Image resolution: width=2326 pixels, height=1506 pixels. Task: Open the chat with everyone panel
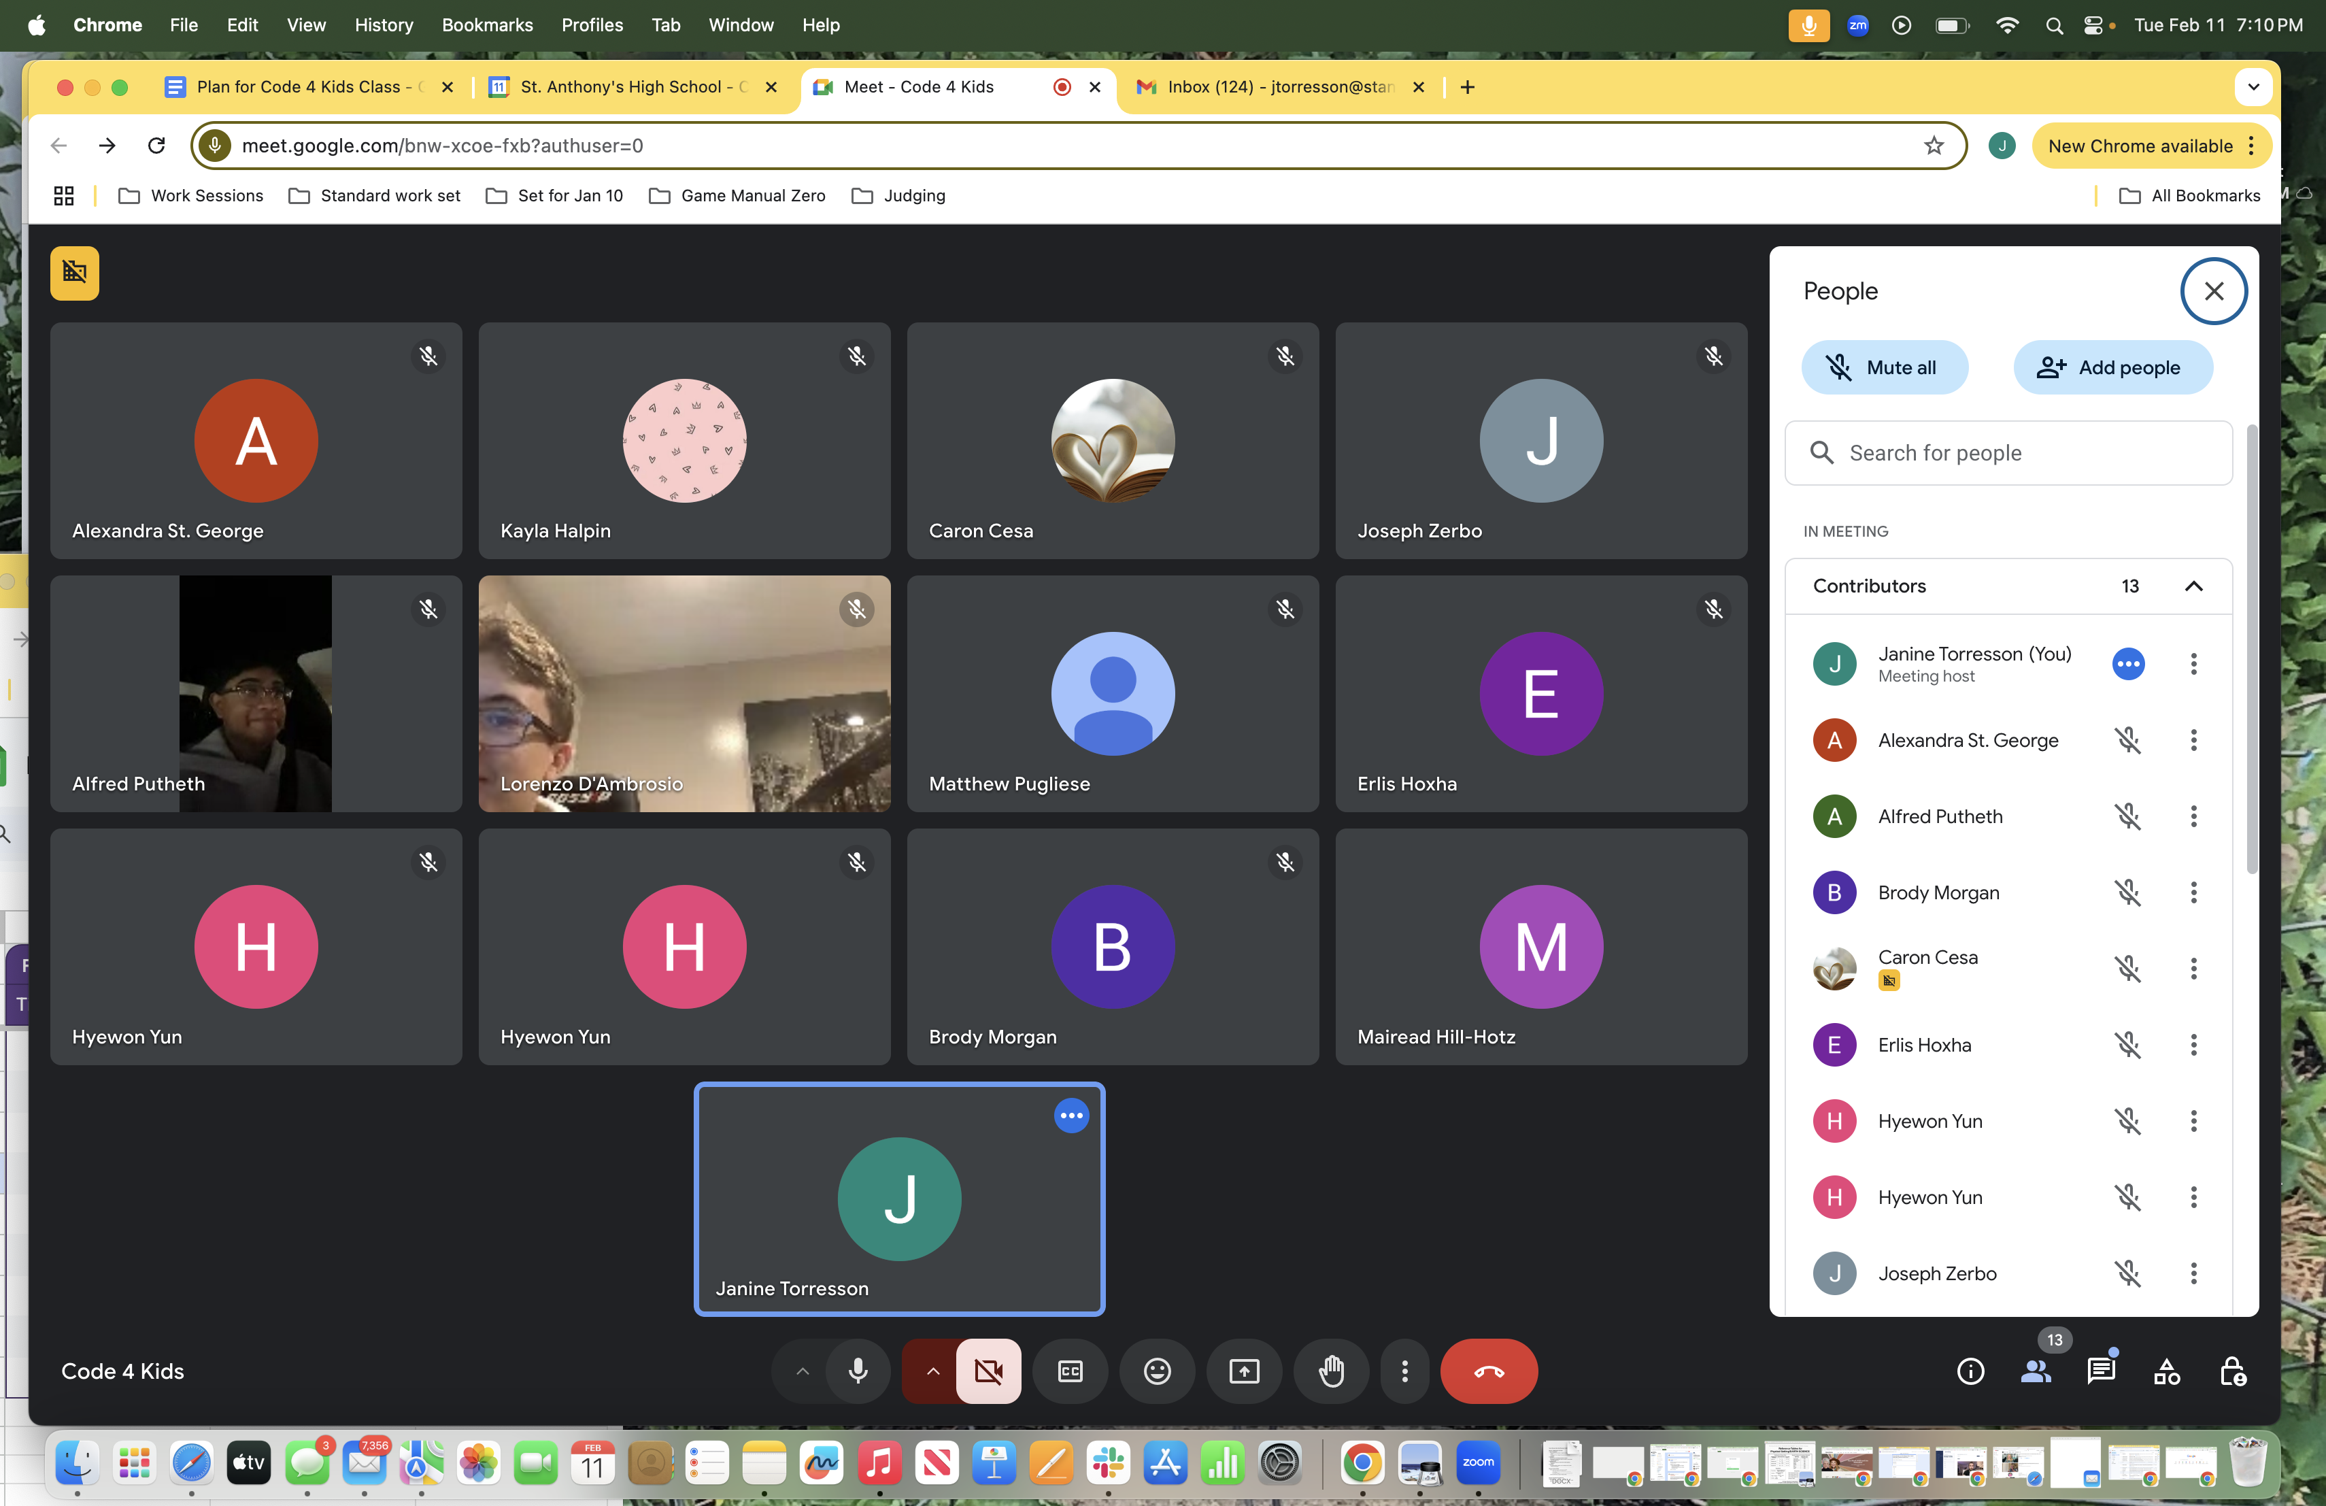pyautogui.click(x=2100, y=1371)
